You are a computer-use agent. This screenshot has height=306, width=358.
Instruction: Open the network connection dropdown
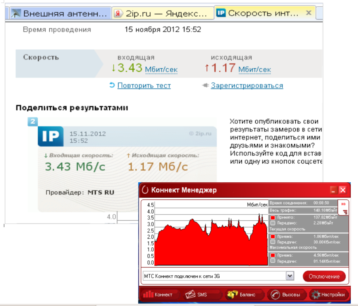290,276
